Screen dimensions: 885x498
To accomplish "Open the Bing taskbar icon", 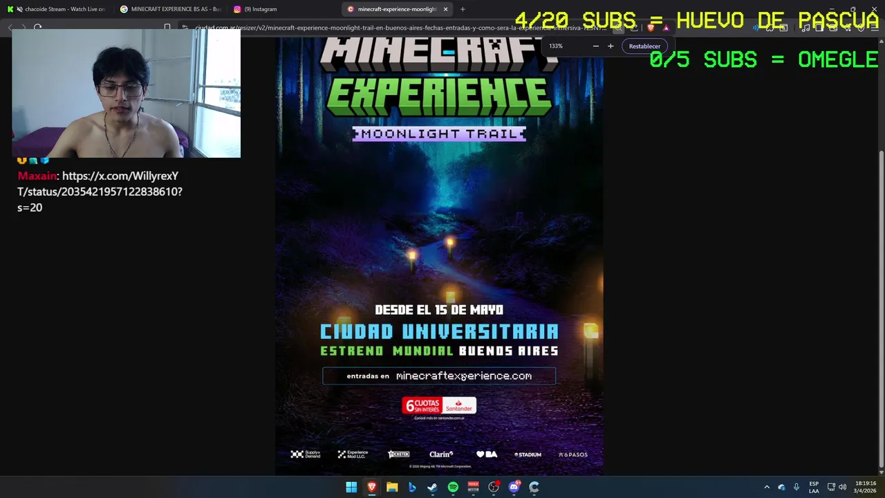I will coord(412,487).
